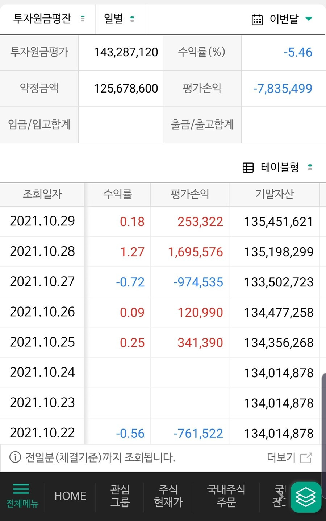Open 국내주식 주문 in bottom menu

[x=226, y=496]
